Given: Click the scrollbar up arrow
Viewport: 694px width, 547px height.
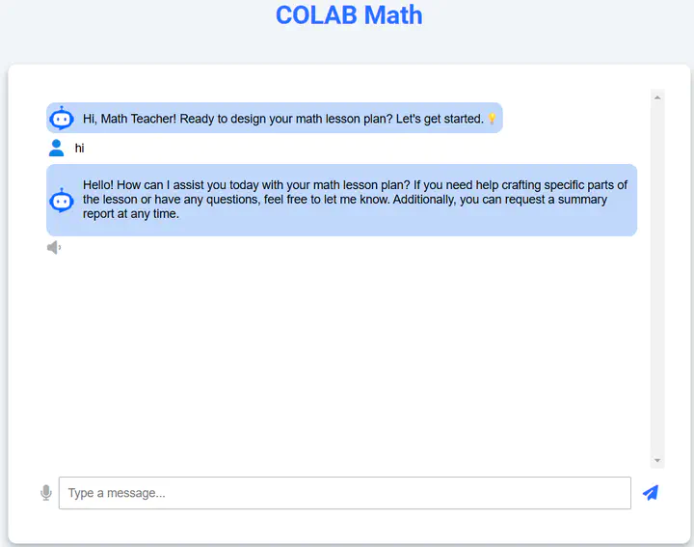Looking at the screenshot, I should click(657, 97).
